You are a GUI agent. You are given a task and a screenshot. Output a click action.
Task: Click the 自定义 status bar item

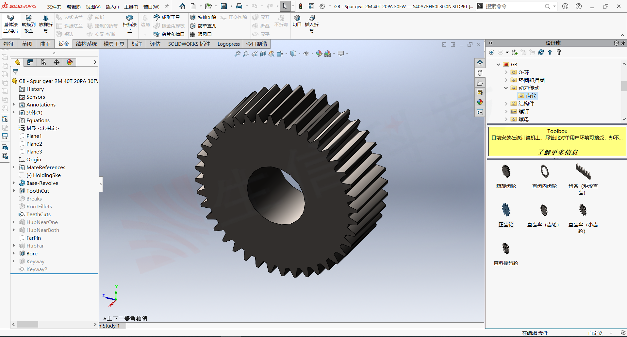click(x=595, y=333)
